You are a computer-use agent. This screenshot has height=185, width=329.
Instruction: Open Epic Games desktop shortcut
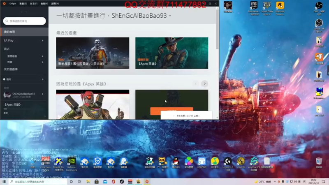(x=254, y=8)
